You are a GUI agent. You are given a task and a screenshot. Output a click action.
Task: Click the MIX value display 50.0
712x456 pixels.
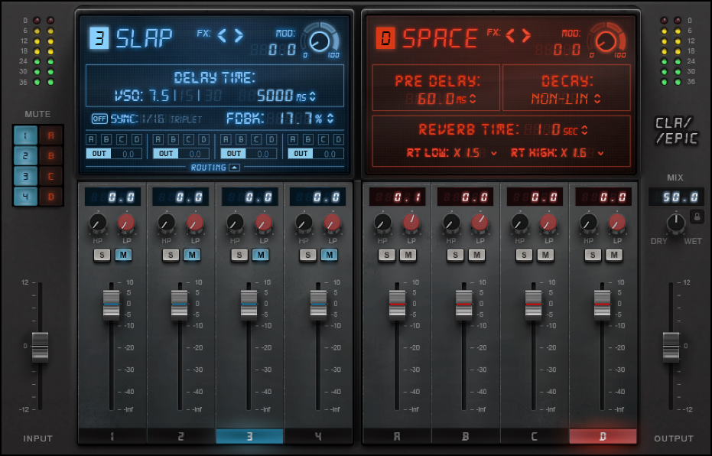[676, 197]
